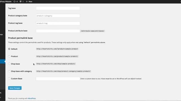The height and width of the screenshot is (101, 181).
Task: Click the Product tag base label
Action: pyautogui.click(x=15, y=23)
